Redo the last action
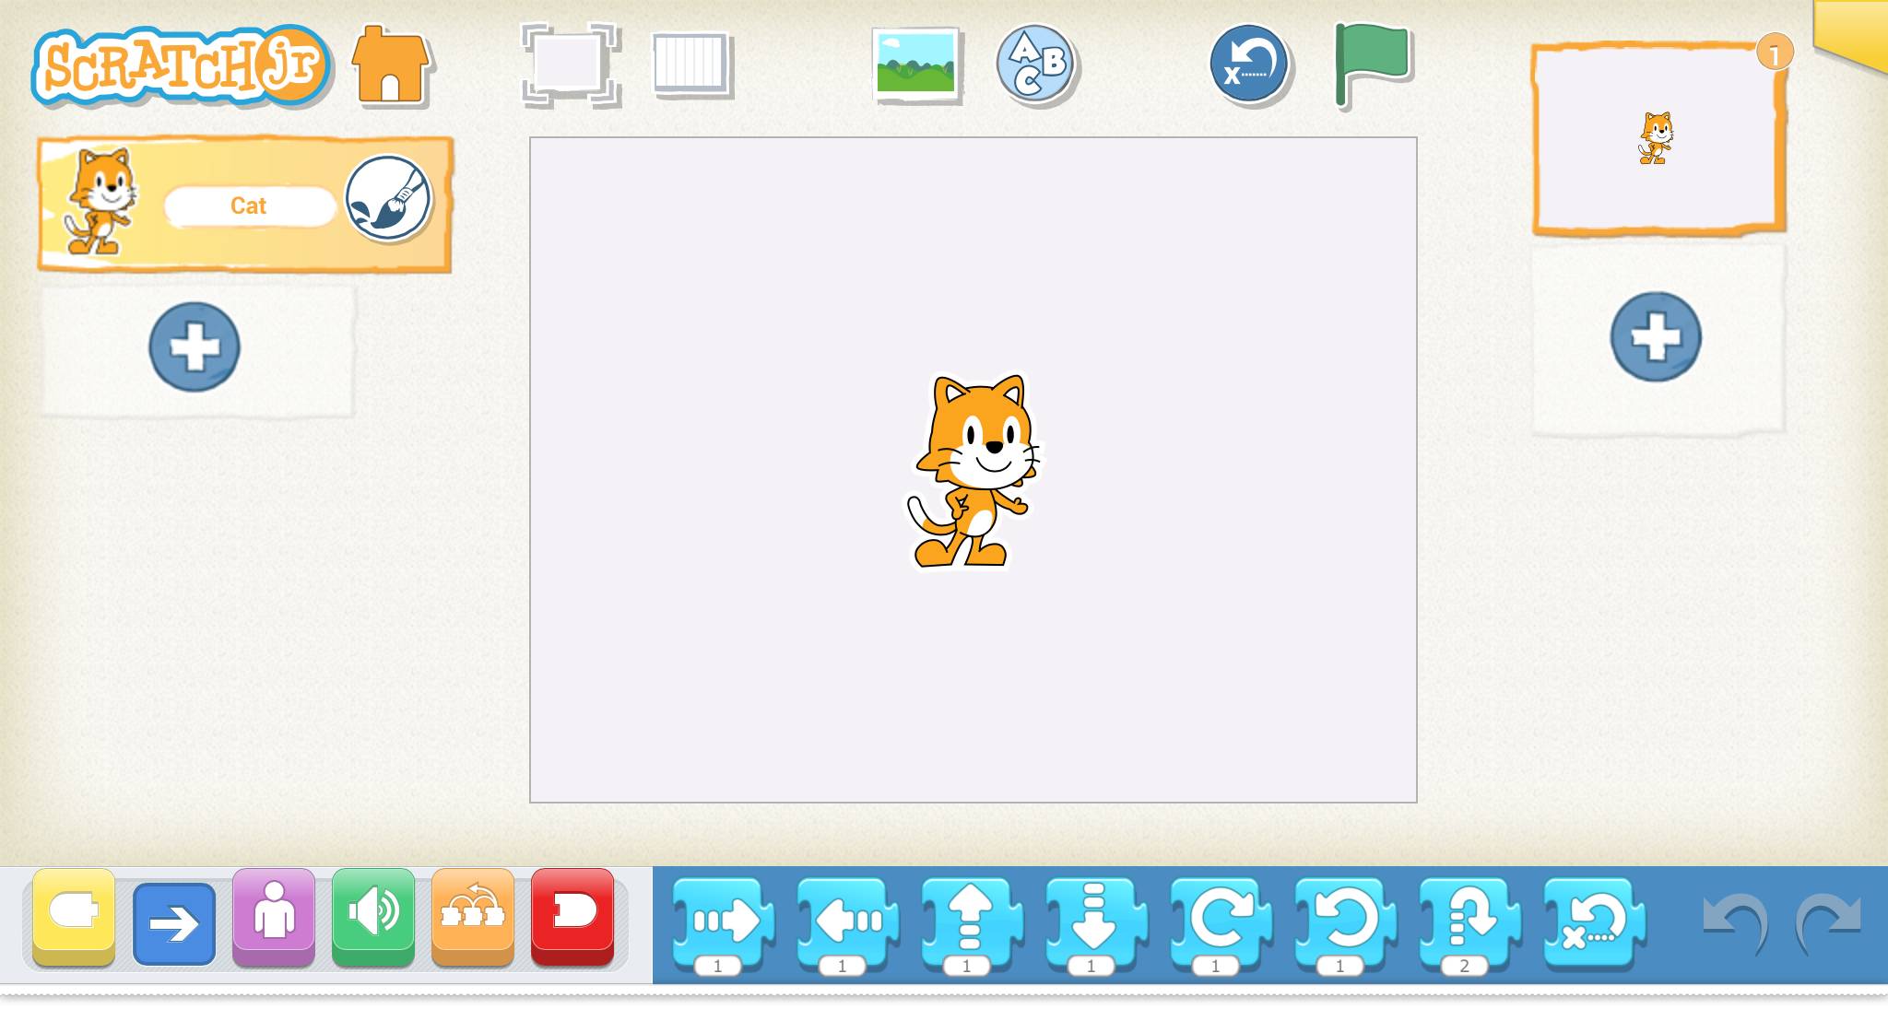This screenshot has height=1009, width=1888. [x=1829, y=923]
